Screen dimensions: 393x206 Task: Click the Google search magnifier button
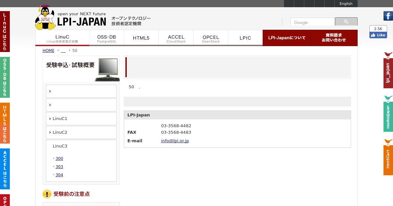point(346,22)
